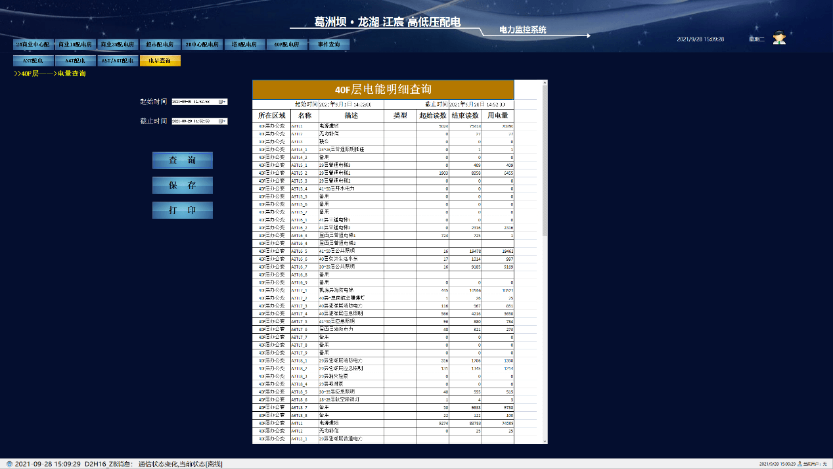Open calendar picker for 截止时间 field
This screenshot has width=833, height=469.
pyautogui.click(x=223, y=121)
